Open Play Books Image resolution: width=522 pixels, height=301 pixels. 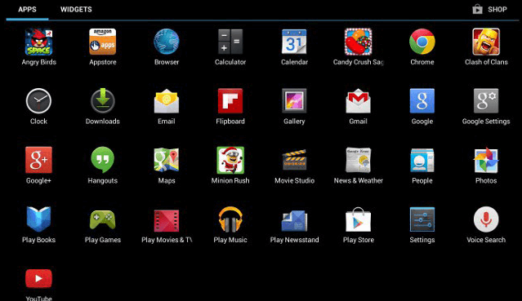click(38, 219)
